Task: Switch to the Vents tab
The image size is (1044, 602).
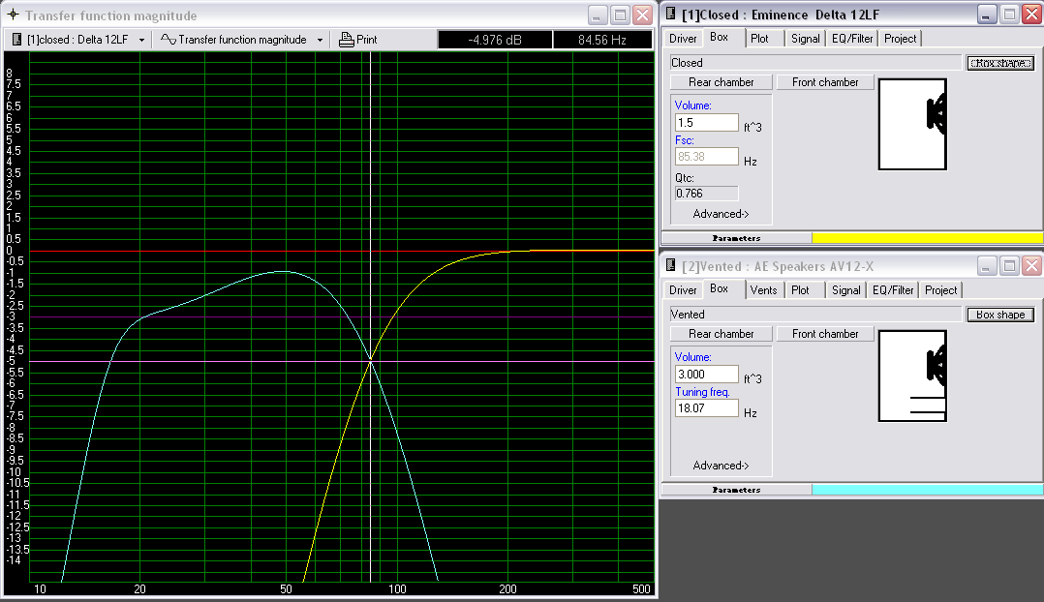Action: tap(763, 289)
